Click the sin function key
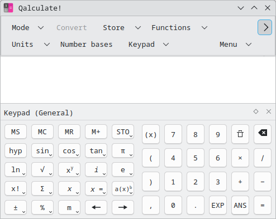This screenshot has height=219, width=276. click(42, 150)
